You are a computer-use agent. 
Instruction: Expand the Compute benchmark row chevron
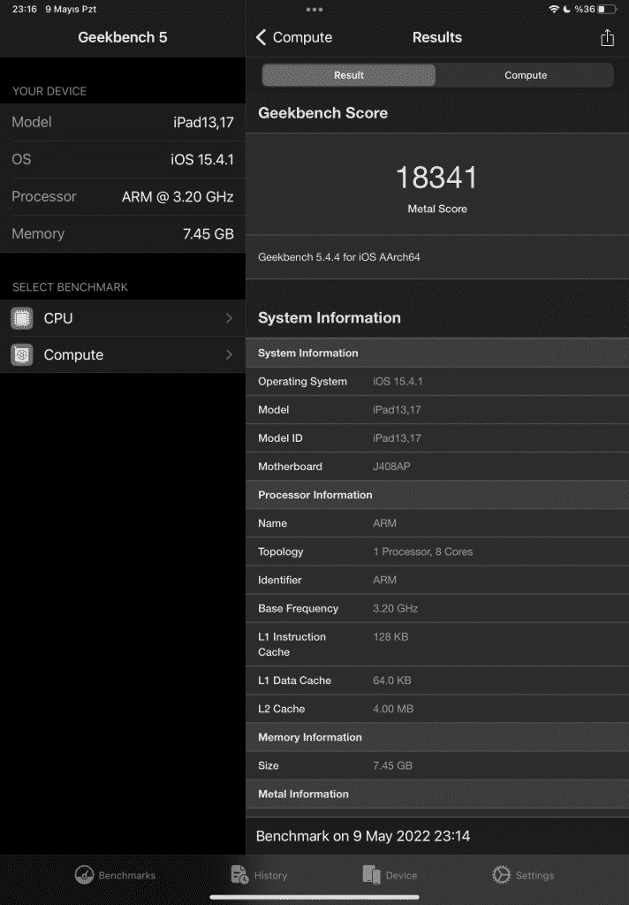pyautogui.click(x=229, y=354)
